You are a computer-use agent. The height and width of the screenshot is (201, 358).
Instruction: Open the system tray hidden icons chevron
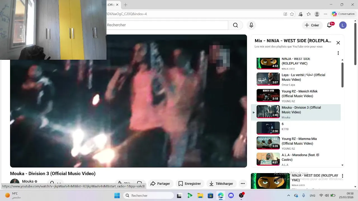pos(289,195)
